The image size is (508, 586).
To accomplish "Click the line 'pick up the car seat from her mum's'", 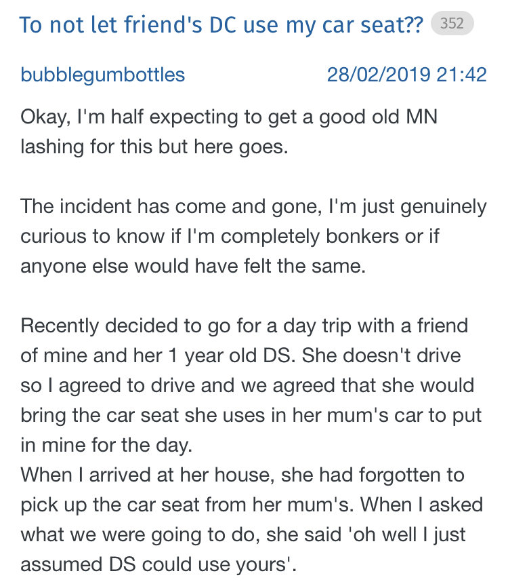I will coord(251,505).
